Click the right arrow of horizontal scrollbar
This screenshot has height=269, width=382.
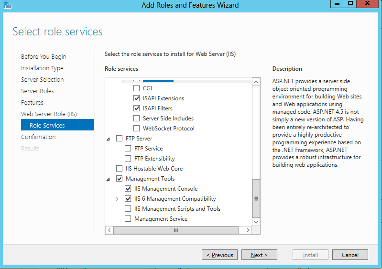pos(248,230)
